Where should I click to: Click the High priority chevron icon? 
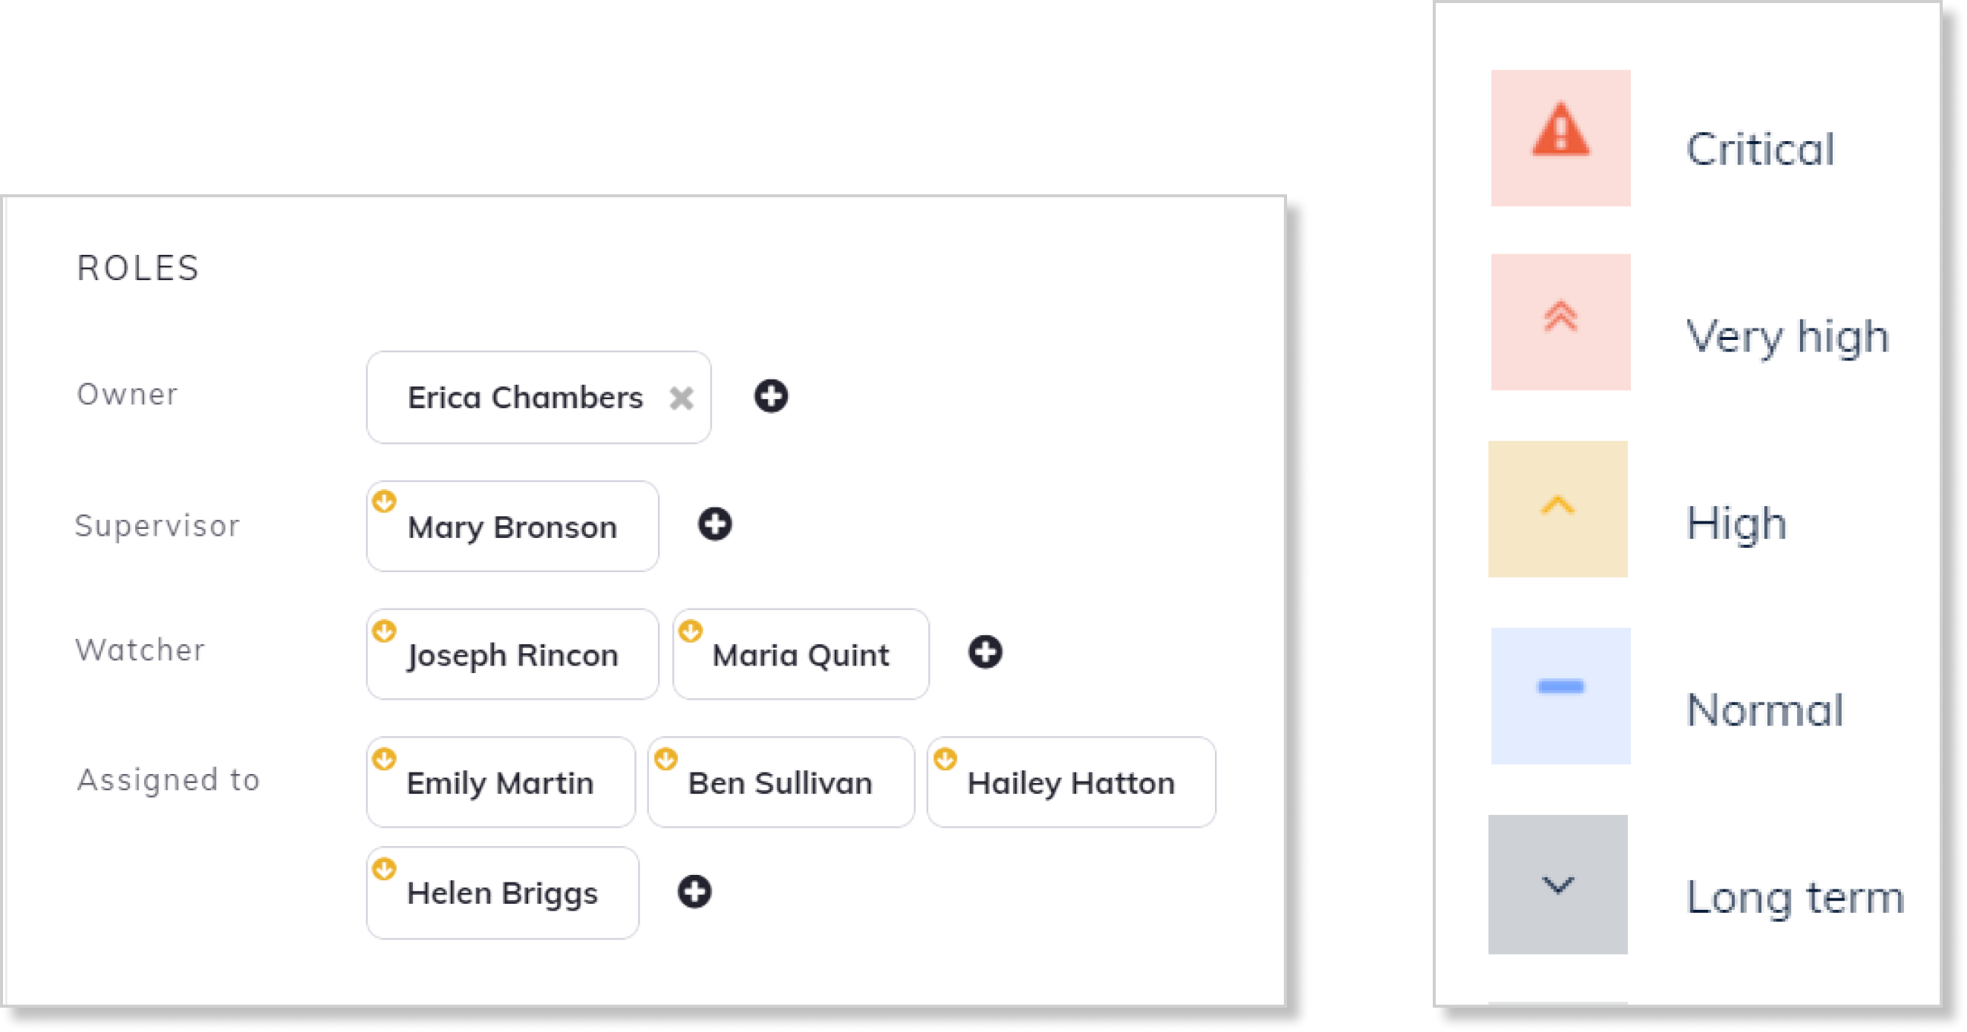click(x=1558, y=508)
